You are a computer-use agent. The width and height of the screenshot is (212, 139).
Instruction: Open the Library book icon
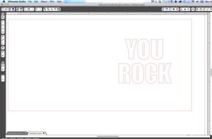3,66
